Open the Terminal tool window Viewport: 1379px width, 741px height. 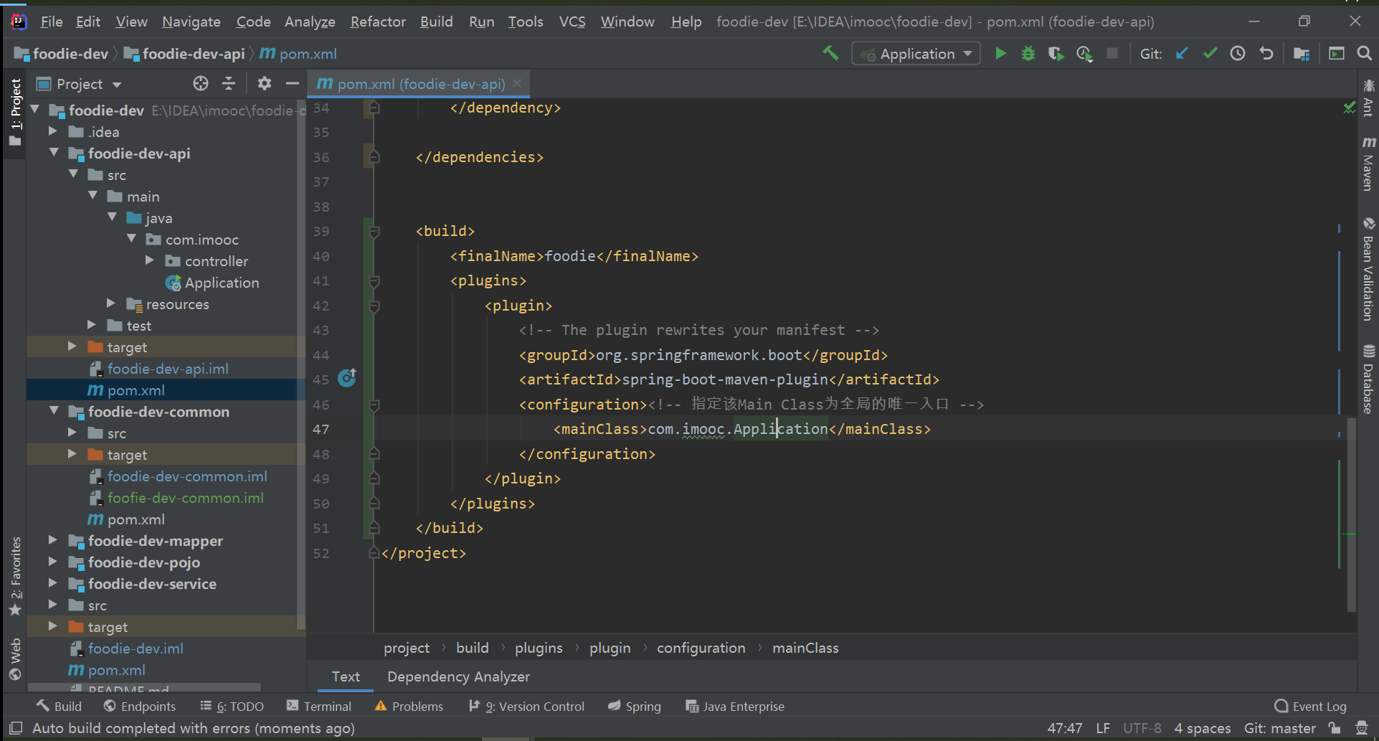pos(319,707)
